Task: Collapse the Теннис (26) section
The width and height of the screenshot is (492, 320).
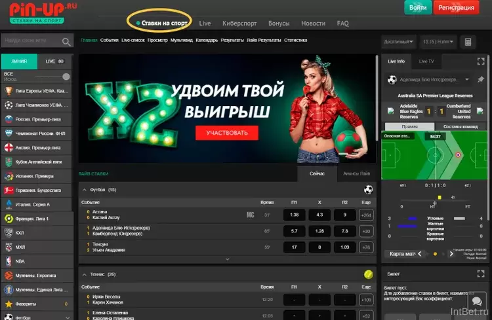Action: pos(85,275)
